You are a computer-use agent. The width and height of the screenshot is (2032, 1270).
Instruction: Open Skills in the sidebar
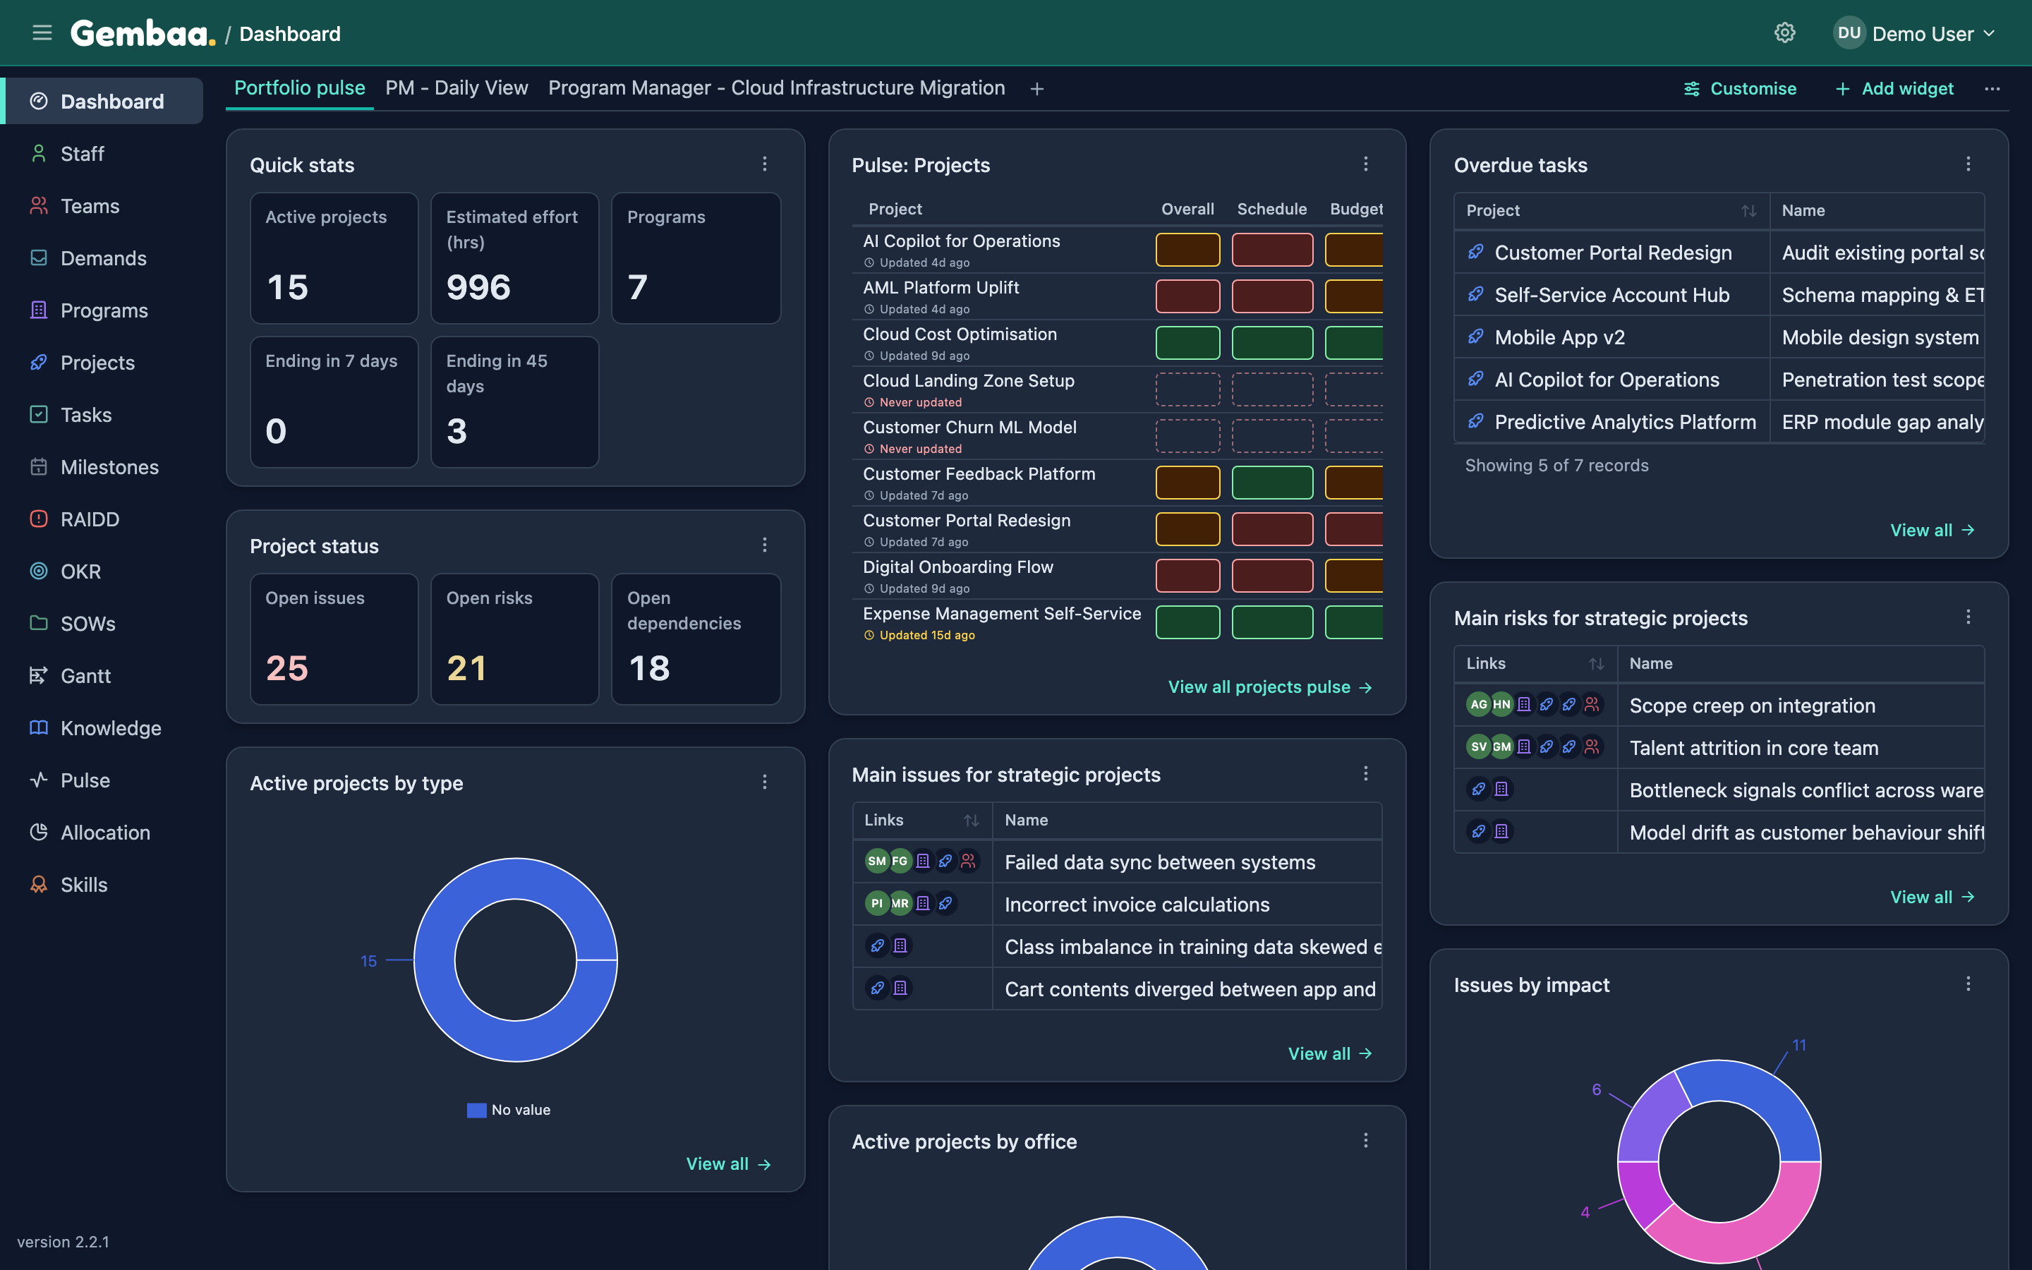tap(102, 885)
